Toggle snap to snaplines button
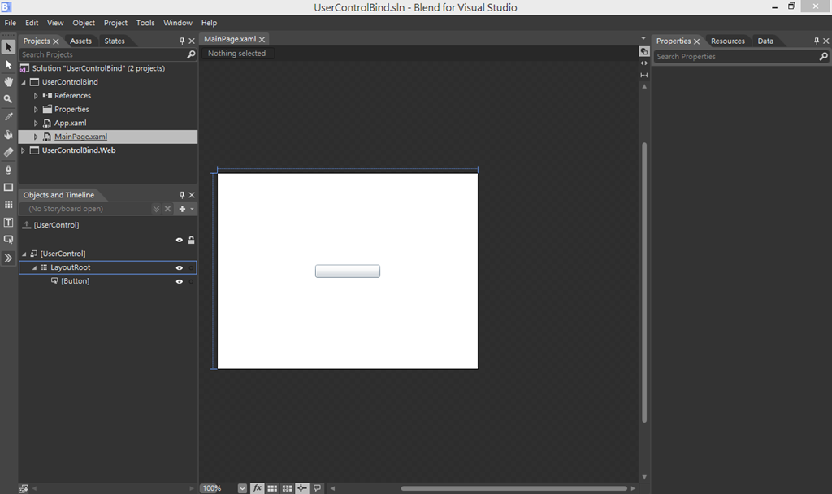 click(302, 488)
